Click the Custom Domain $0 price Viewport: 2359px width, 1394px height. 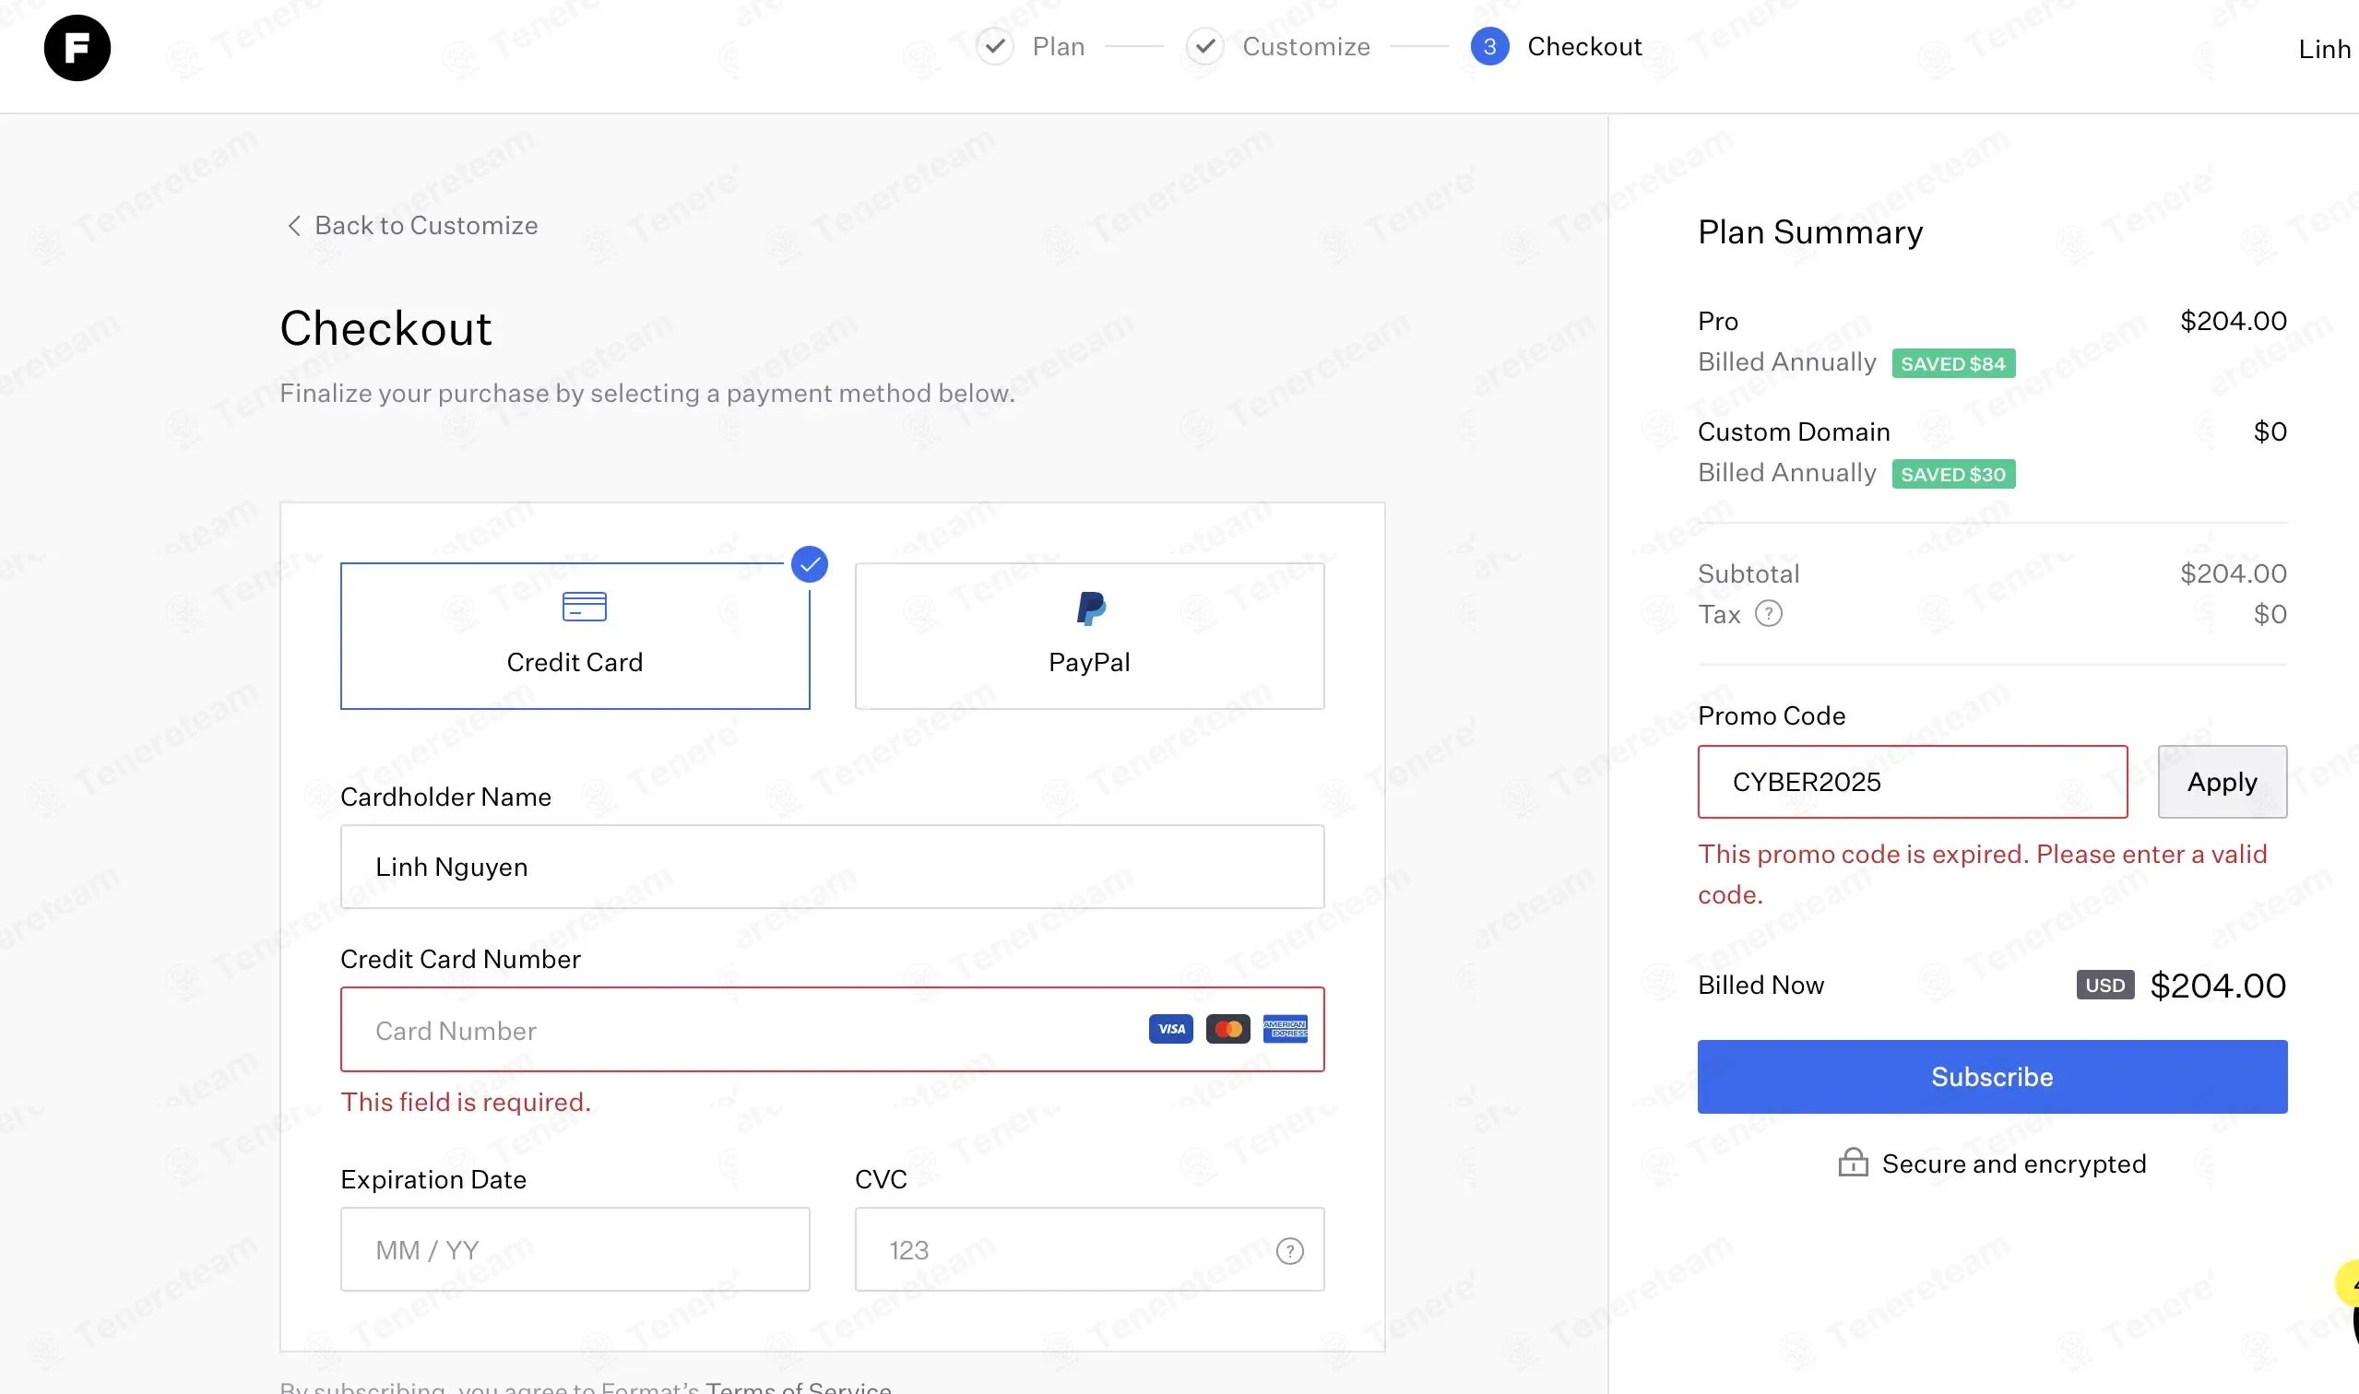pos(2270,432)
